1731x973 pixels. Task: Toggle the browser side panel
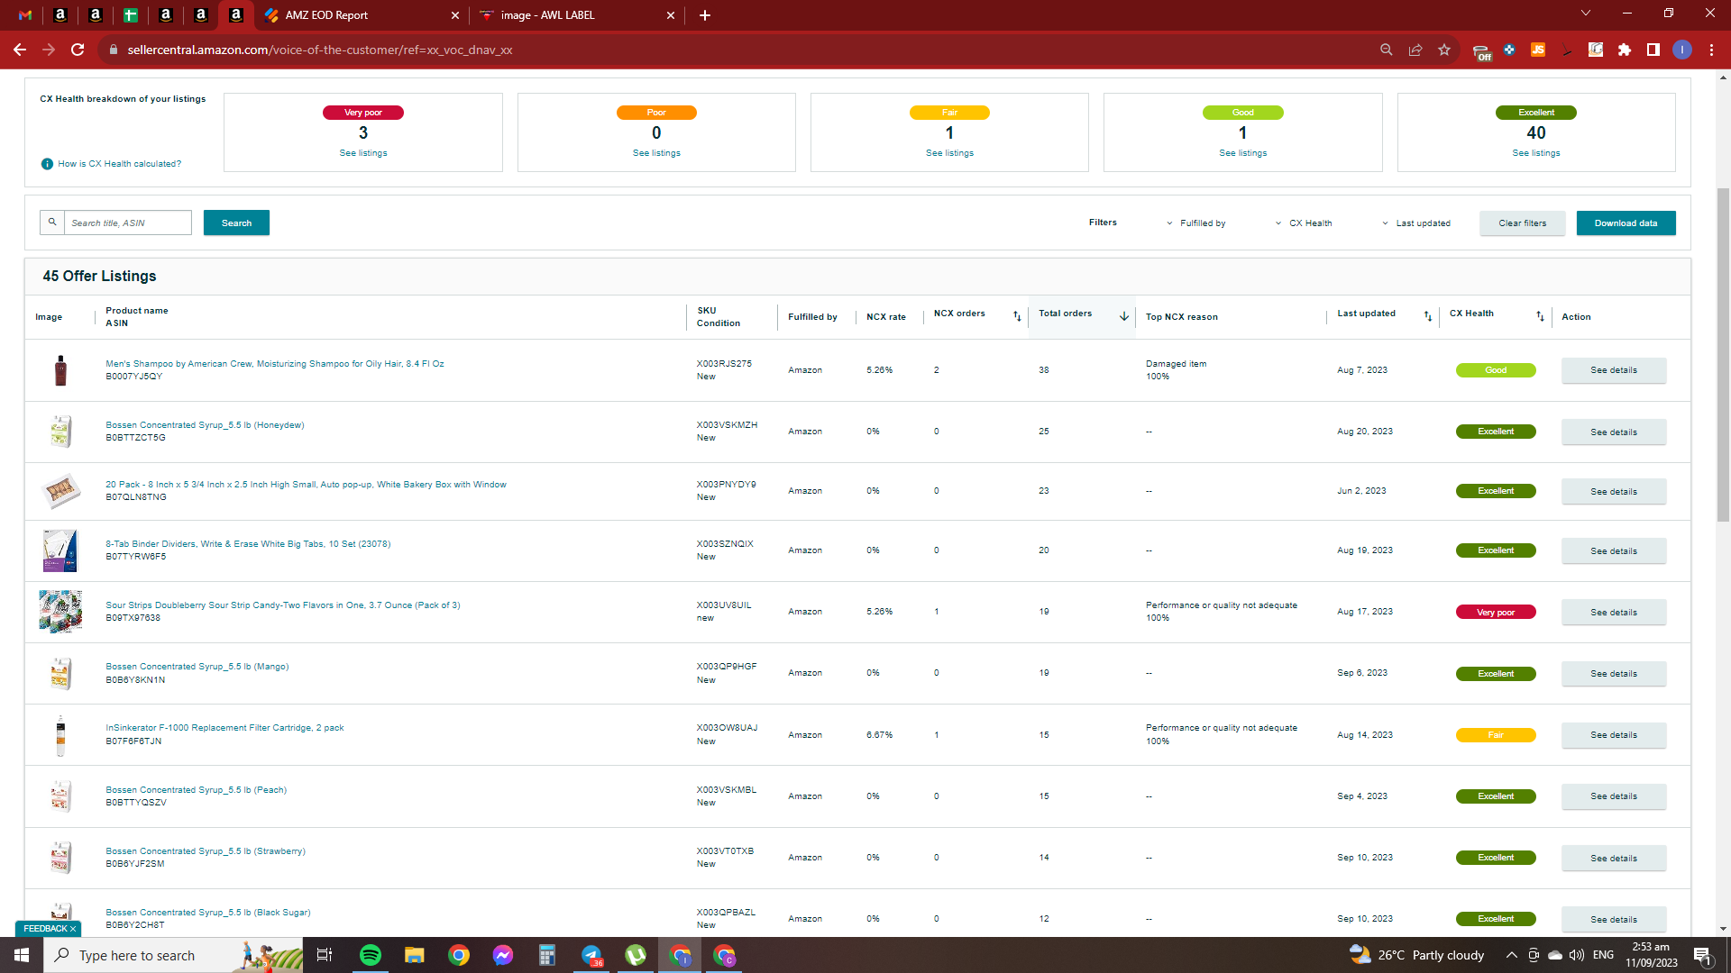click(1653, 50)
